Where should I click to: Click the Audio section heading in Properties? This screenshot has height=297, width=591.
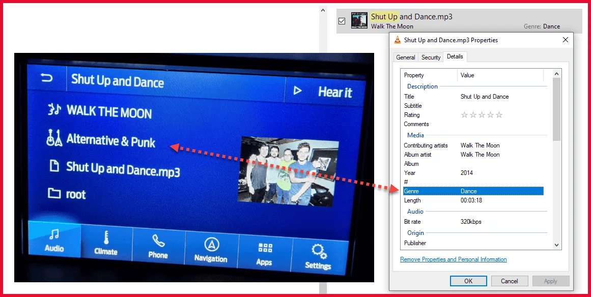click(x=415, y=212)
